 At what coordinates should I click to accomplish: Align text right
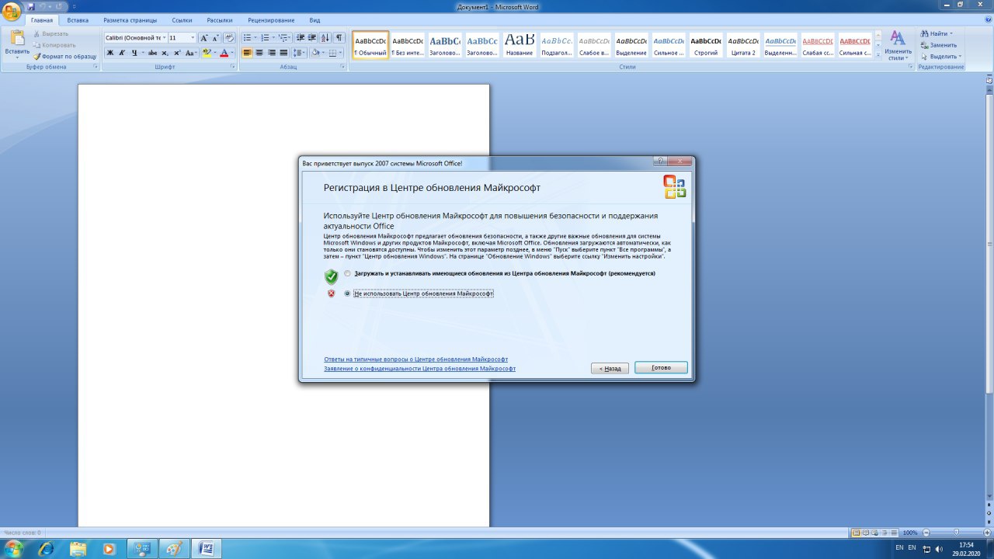(272, 53)
